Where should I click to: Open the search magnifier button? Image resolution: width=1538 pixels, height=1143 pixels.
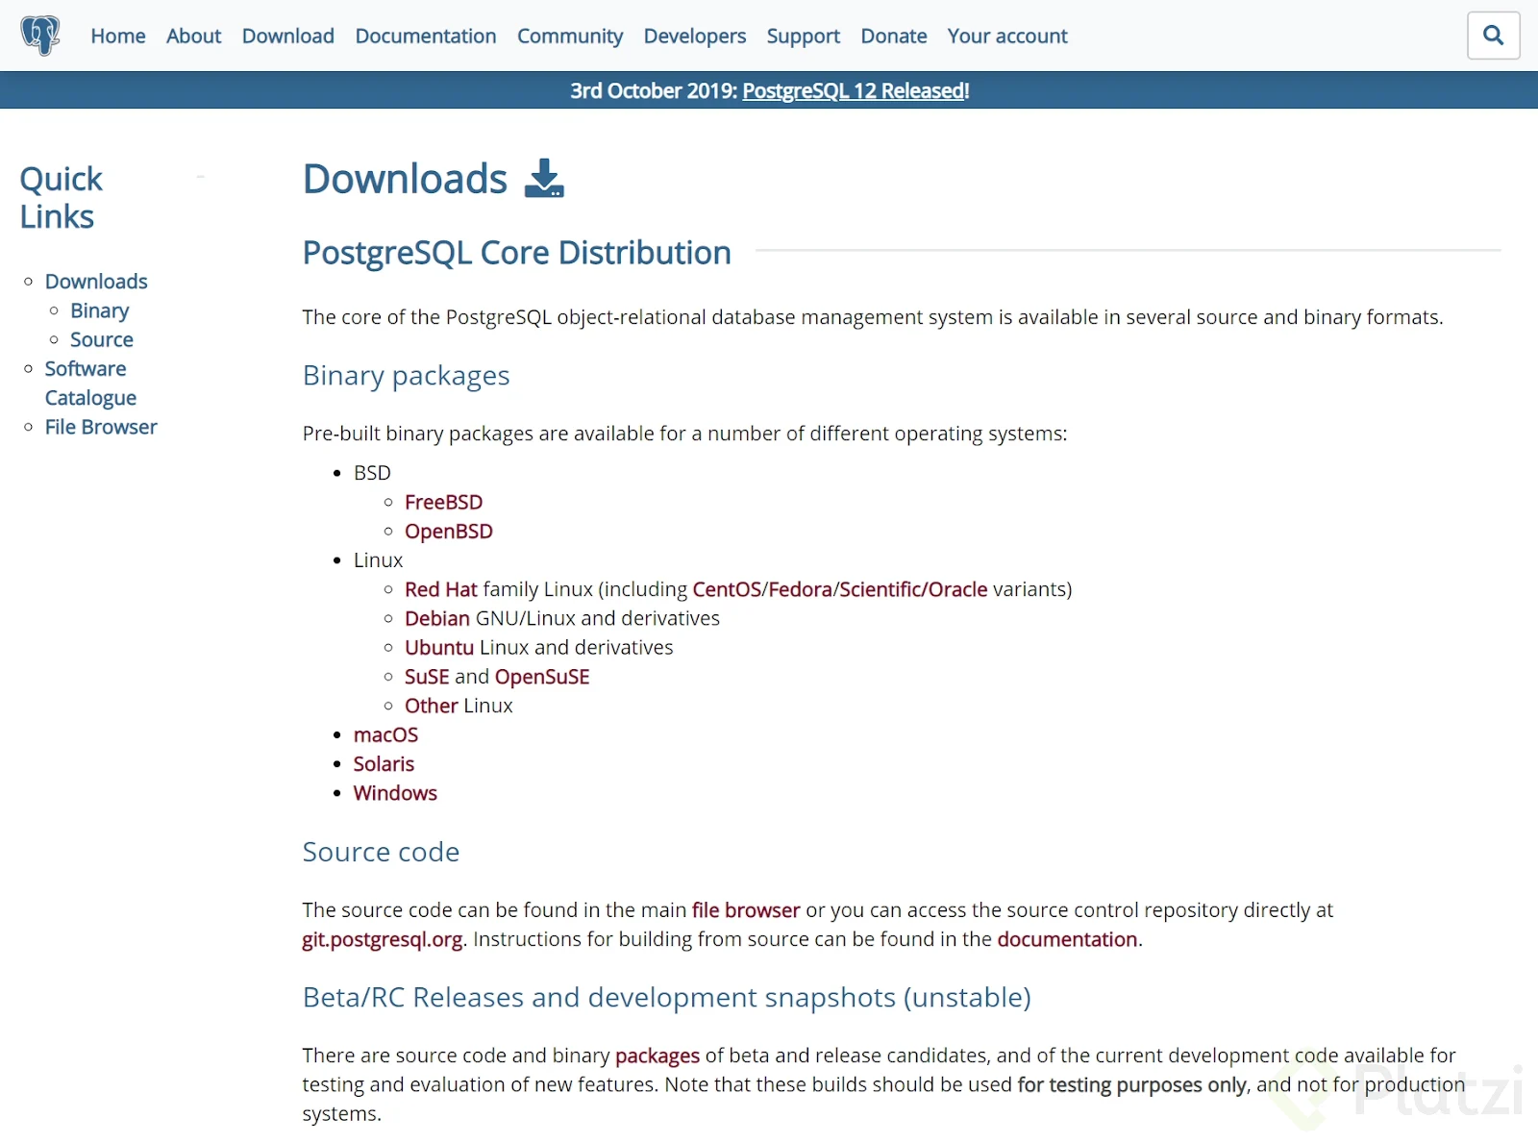click(x=1493, y=36)
